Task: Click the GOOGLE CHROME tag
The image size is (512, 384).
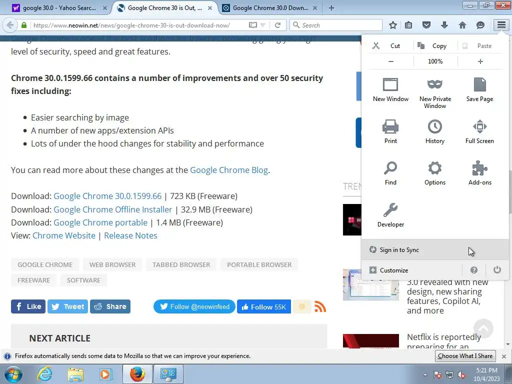Action: (x=45, y=265)
